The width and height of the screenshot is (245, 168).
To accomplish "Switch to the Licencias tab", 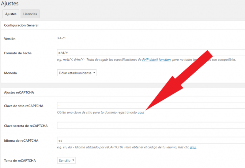I will [30, 14].
